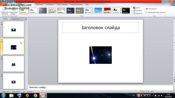This screenshot has width=175, height=98.
Task: Apply the olive gray theme thumbnail
Action: pos(80,11)
